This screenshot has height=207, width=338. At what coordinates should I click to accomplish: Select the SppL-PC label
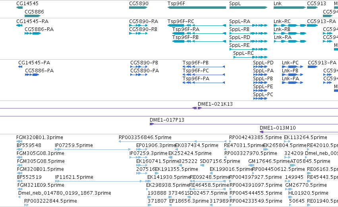pyautogui.click(x=263, y=95)
